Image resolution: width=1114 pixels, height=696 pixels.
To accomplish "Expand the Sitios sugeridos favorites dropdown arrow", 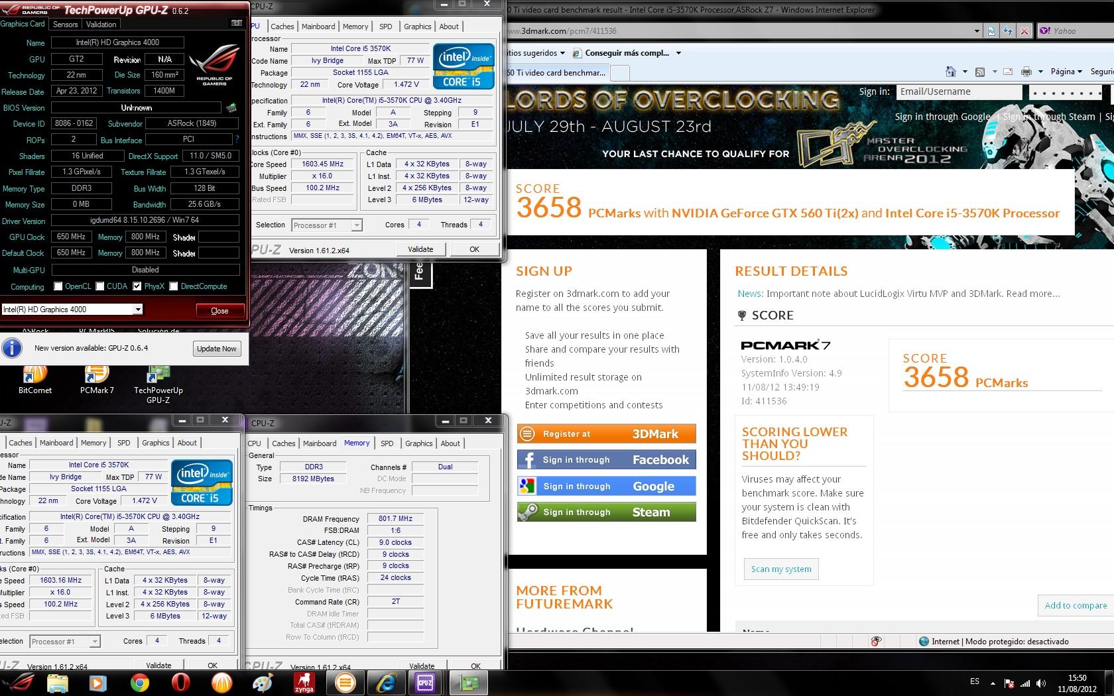I will 562,53.
